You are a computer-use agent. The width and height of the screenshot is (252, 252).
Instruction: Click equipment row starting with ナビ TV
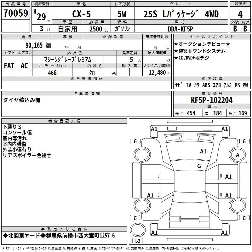pos(212,85)
